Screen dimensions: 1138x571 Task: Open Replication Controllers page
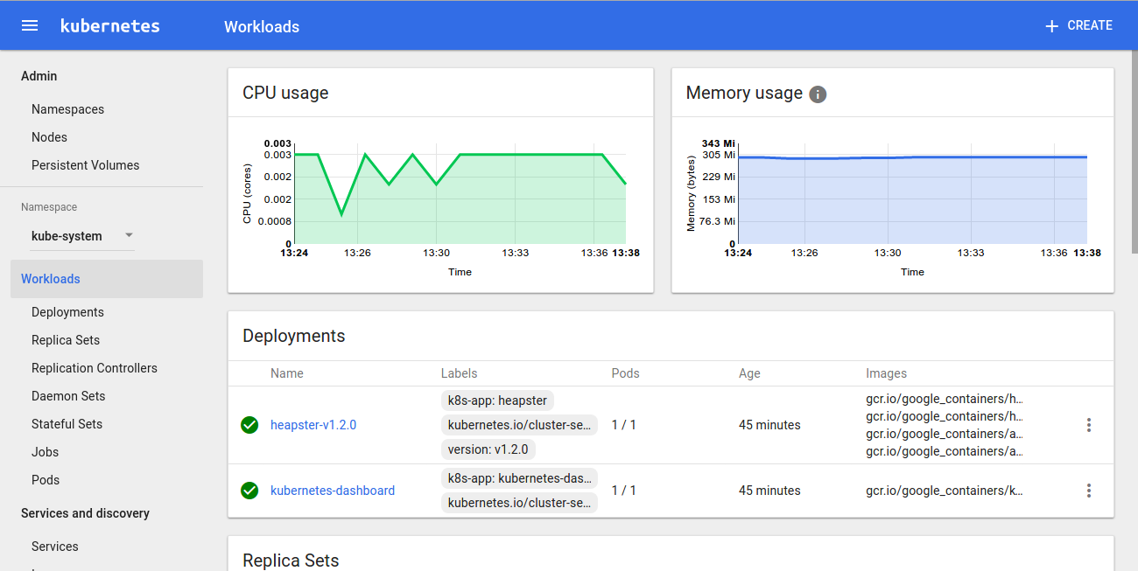tap(95, 368)
